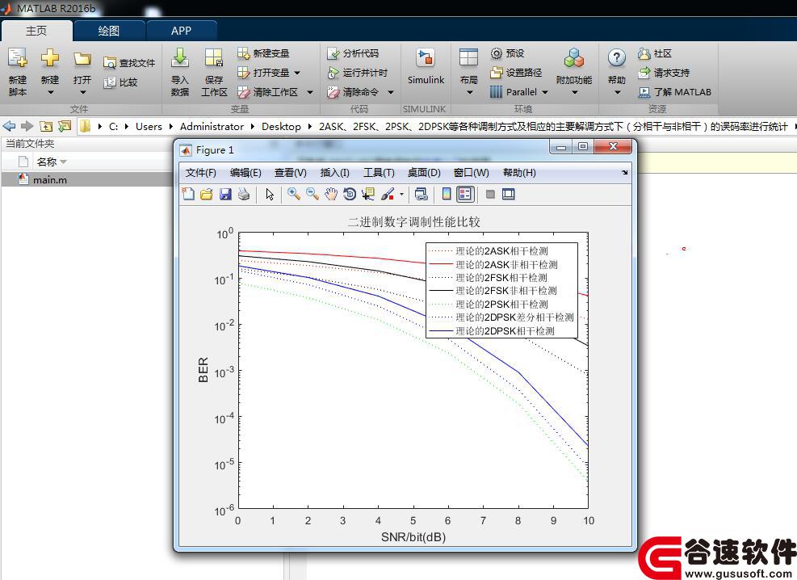Click Link Plot icon in Figure 1
This screenshot has width=797, height=580.
[421, 194]
